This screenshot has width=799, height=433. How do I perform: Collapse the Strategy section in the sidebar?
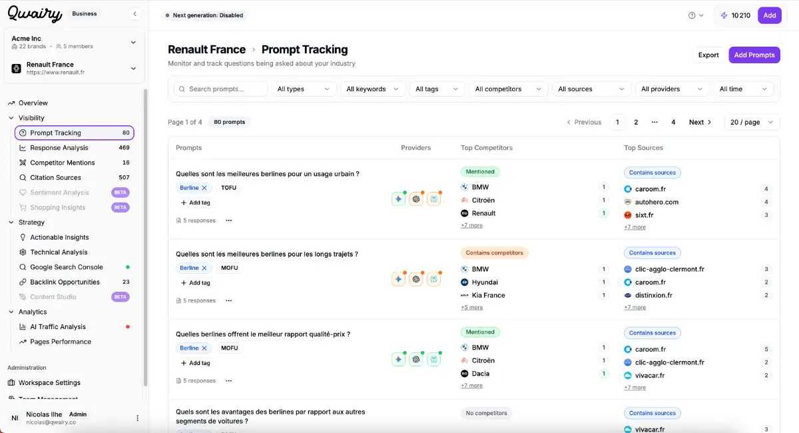point(11,222)
